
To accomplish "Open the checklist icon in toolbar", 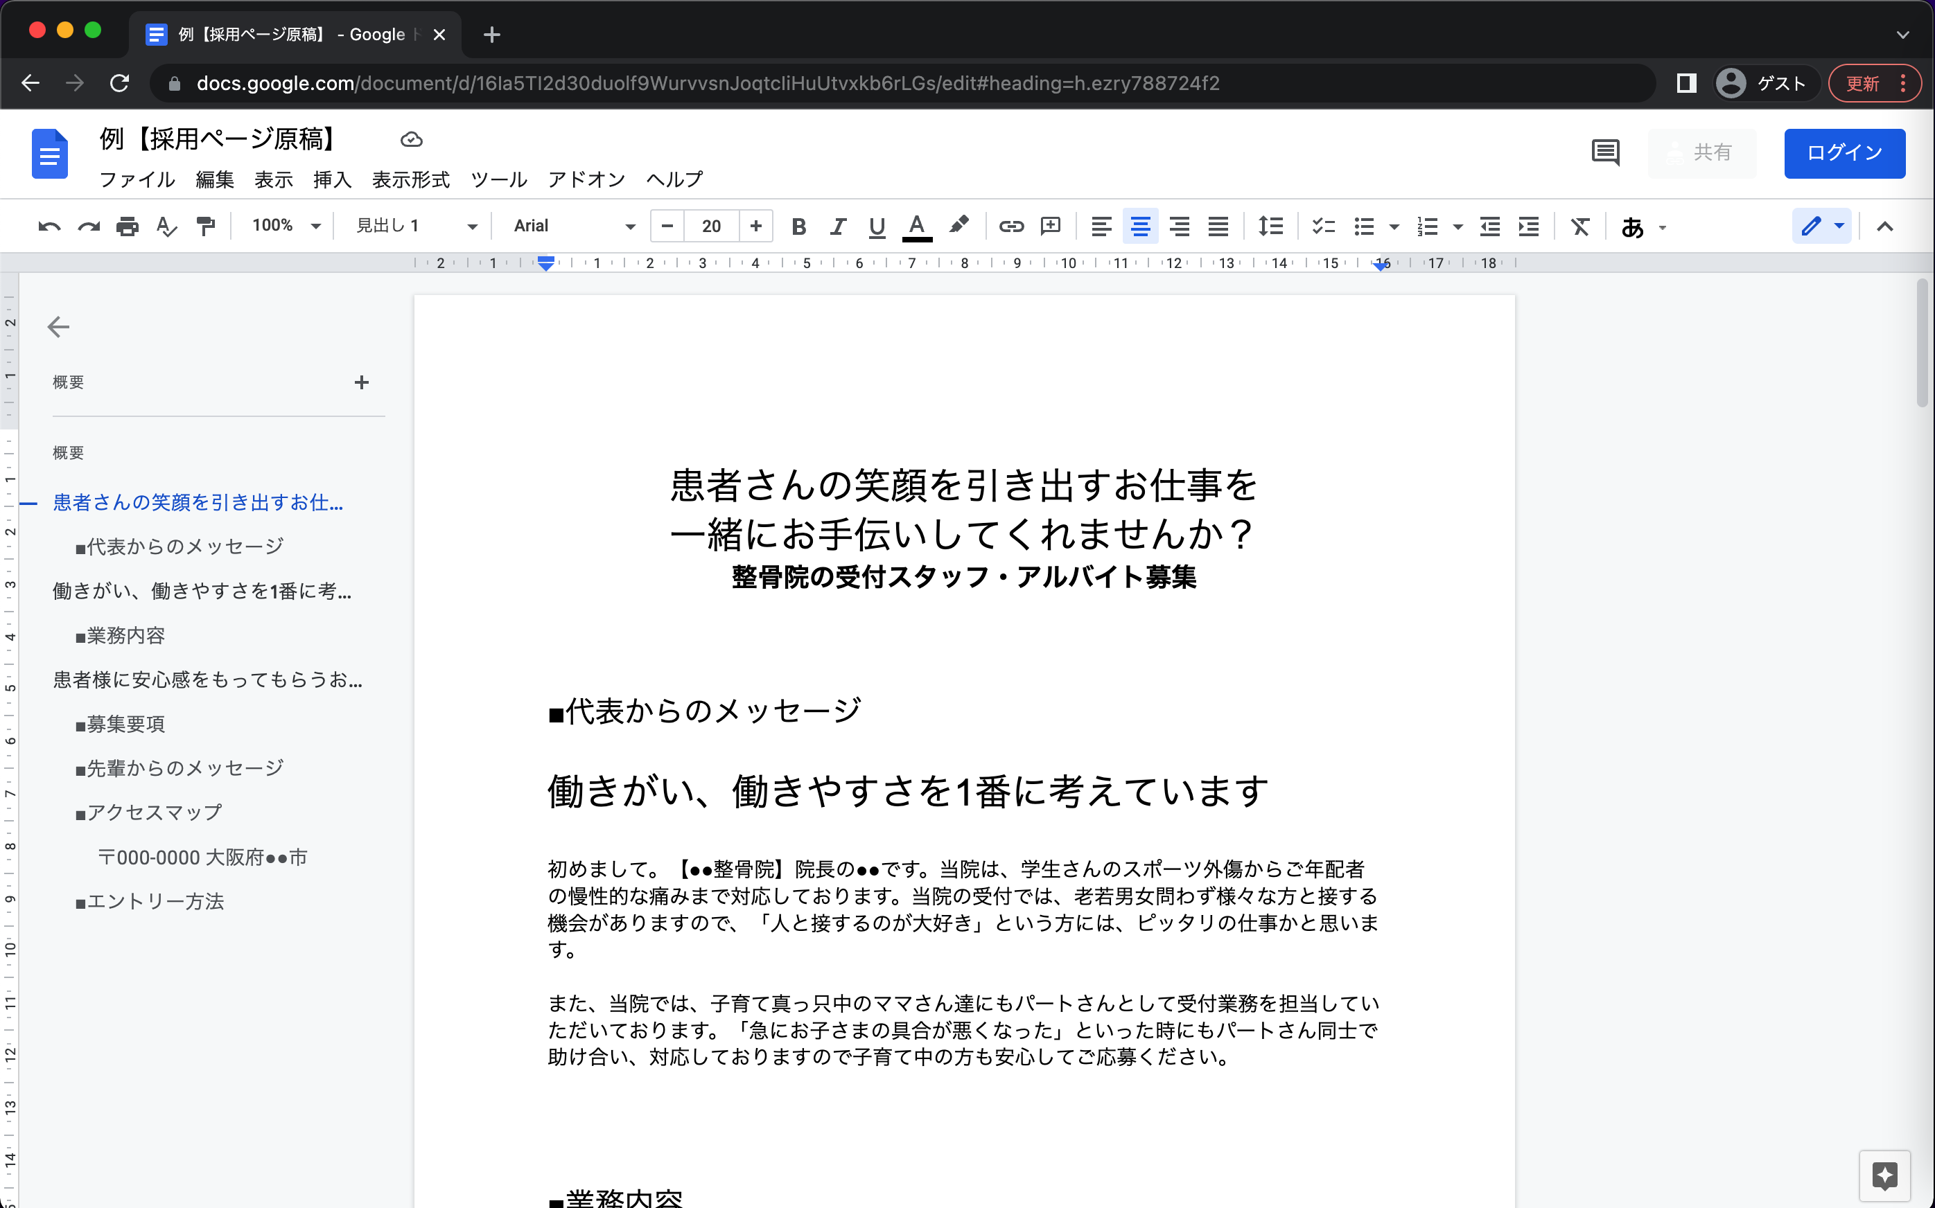I will (x=1323, y=227).
